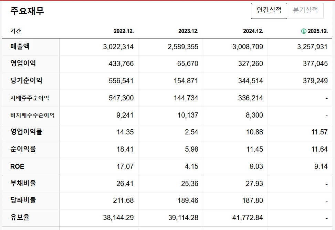335x230 pixels.
Task: Click the 순이익률 row label
Action: [20, 149]
